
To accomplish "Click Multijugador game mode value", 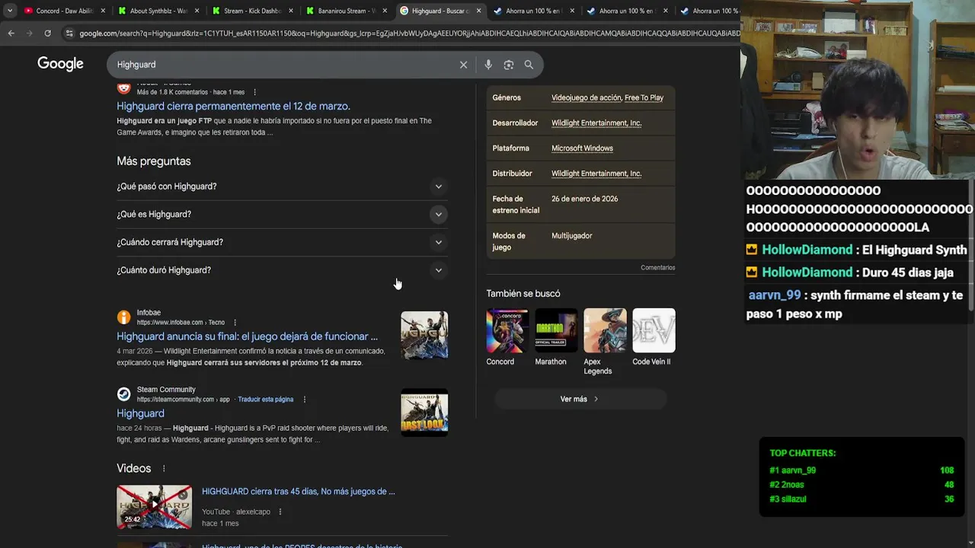I will 571,236.
